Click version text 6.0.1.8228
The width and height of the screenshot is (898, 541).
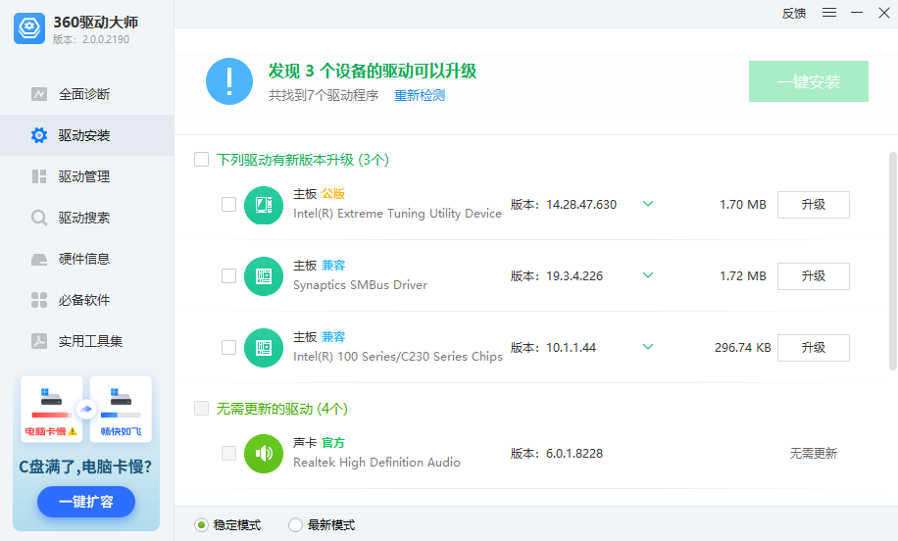(574, 454)
